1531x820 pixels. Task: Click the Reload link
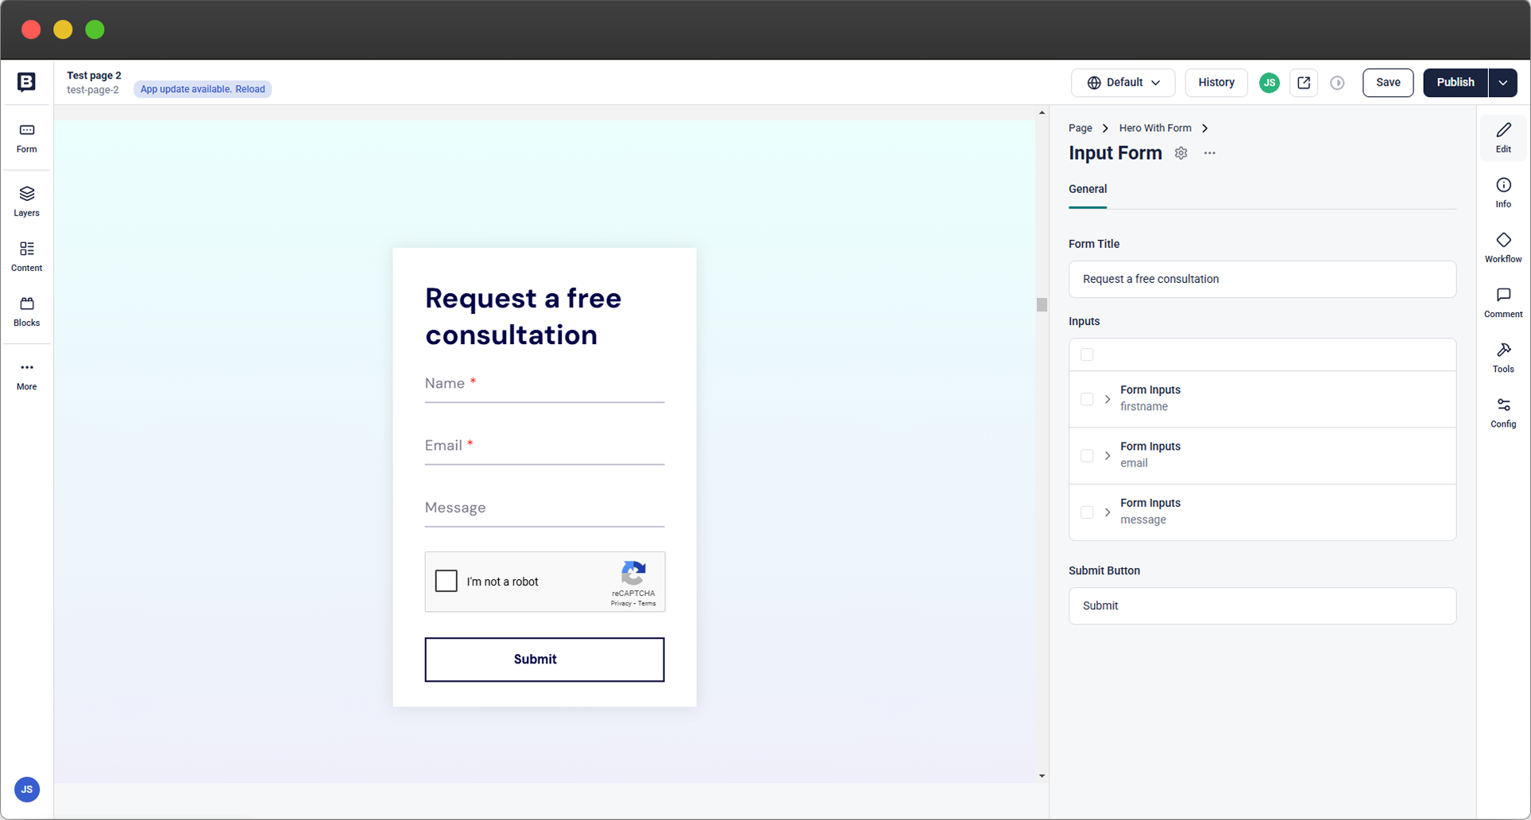click(250, 89)
